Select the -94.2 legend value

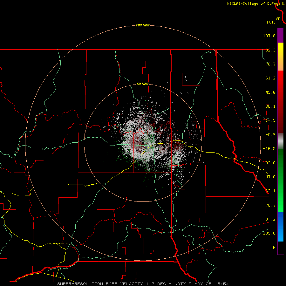269,219
